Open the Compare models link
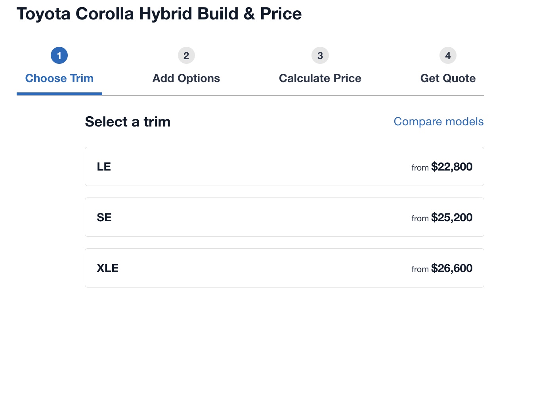554x395 pixels. [438, 122]
